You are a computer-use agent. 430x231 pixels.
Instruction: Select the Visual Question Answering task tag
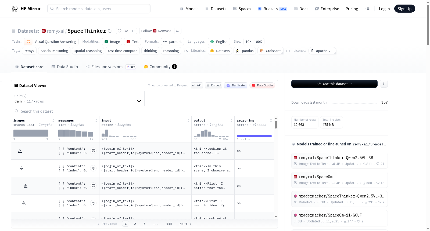51,42
